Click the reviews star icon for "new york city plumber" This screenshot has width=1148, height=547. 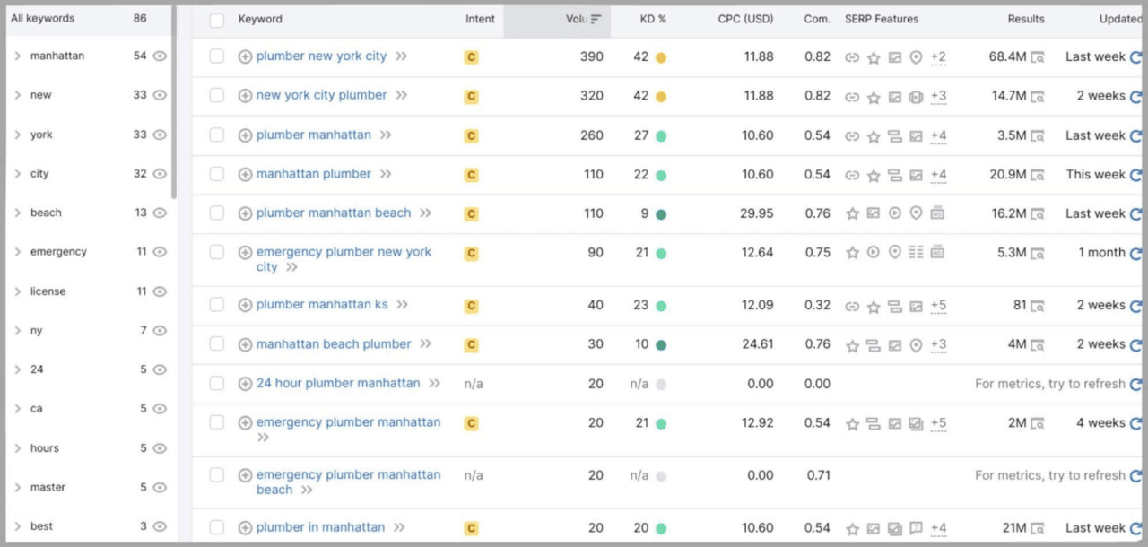point(874,96)
